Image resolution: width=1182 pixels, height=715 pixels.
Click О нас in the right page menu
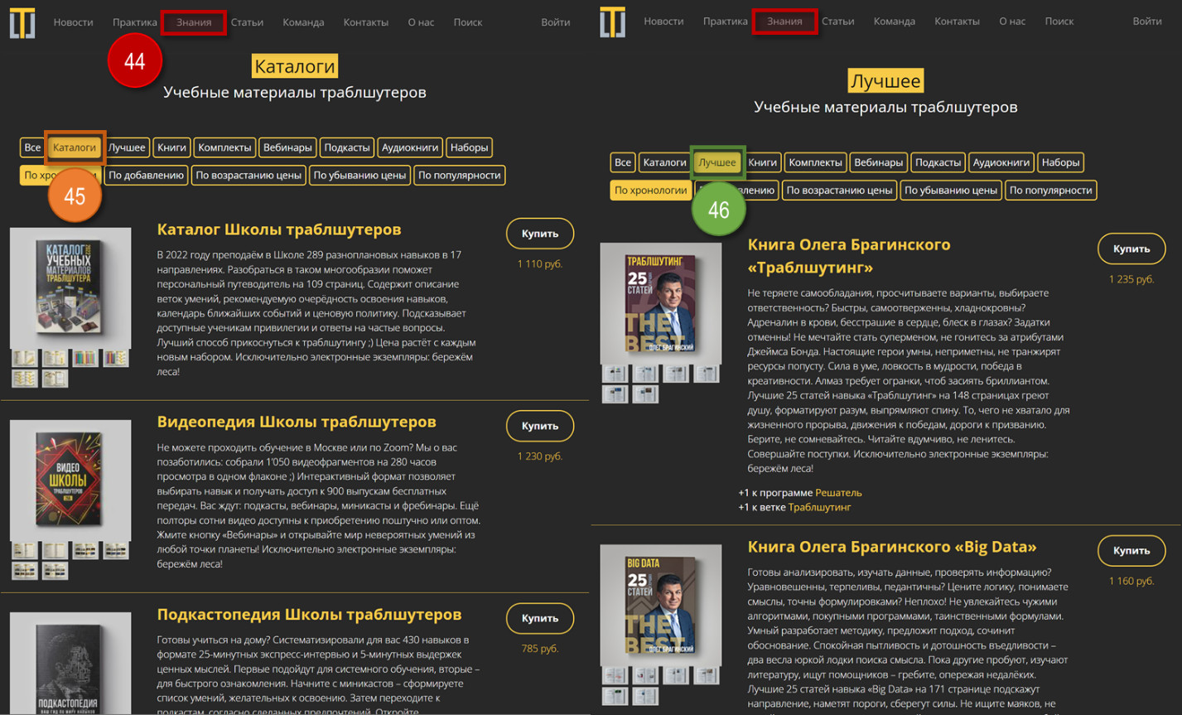(x=1012, y=22)
